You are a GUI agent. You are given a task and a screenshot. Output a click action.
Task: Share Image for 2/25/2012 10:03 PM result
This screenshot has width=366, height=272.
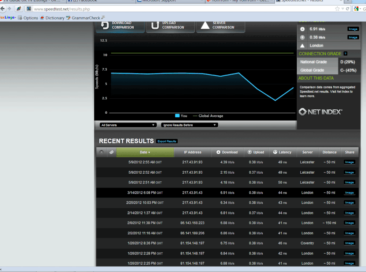point(350,203)
